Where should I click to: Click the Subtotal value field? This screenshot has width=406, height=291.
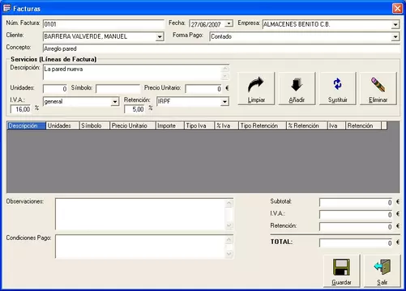tap(356, 203)
